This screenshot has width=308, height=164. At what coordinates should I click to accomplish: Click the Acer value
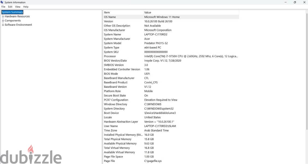pyautogui.click(x=147, y=39)
